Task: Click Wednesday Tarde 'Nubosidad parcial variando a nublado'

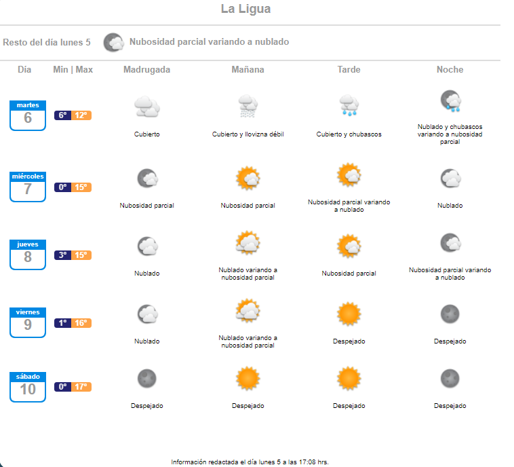Action: tap(349, 206)
